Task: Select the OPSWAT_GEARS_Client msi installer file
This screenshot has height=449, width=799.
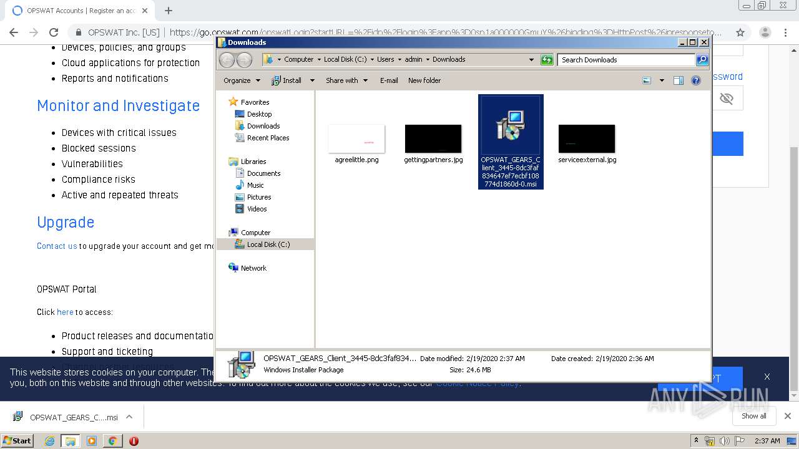Action: (x=511, y=142)
